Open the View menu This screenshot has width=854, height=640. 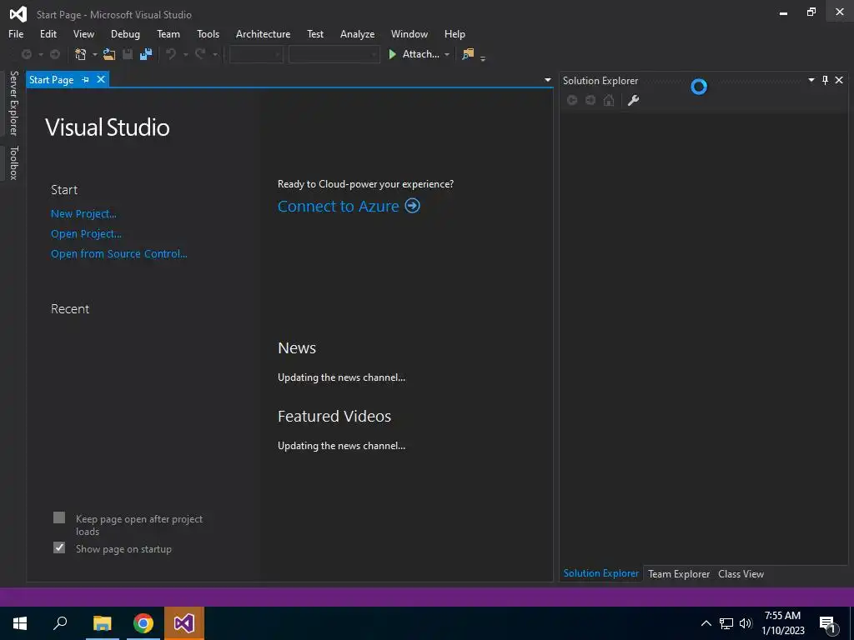[x=83, y=33]
